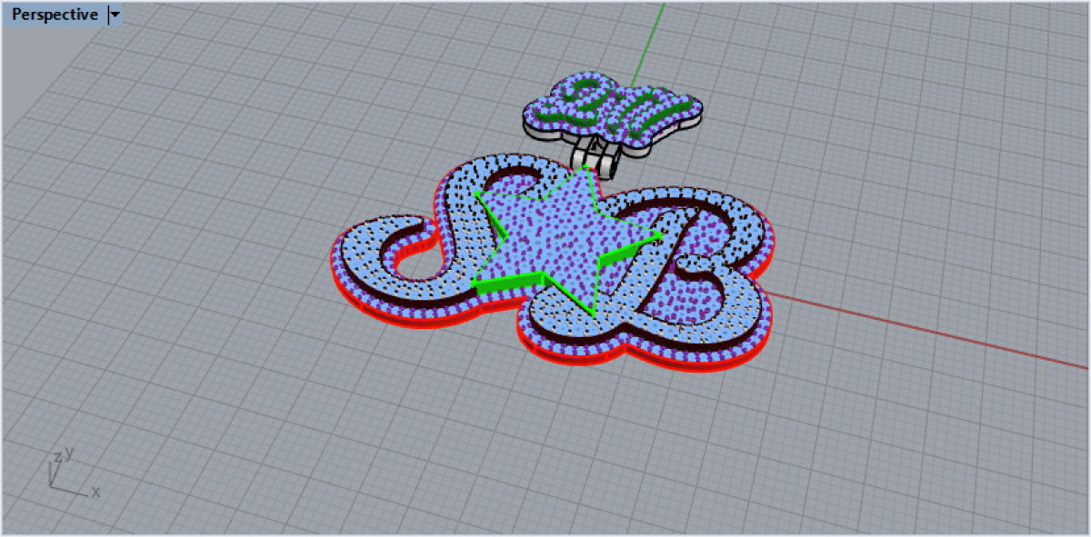Open the Perspective viewport dropdown arrow
Image resolution: width=1091 pixels, height=537 pixels.
pos(115,15)
